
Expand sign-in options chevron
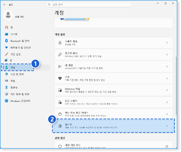coord(167,54)
